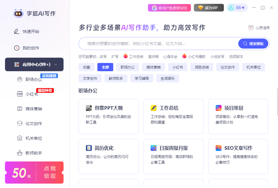This screenshot has width=278, height=188.
Task: Click the template search input field
Action: (159, 44)
